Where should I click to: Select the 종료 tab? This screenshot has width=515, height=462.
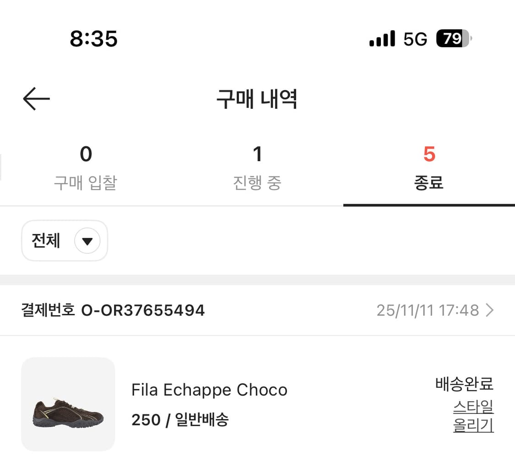(x=429, y=168)
